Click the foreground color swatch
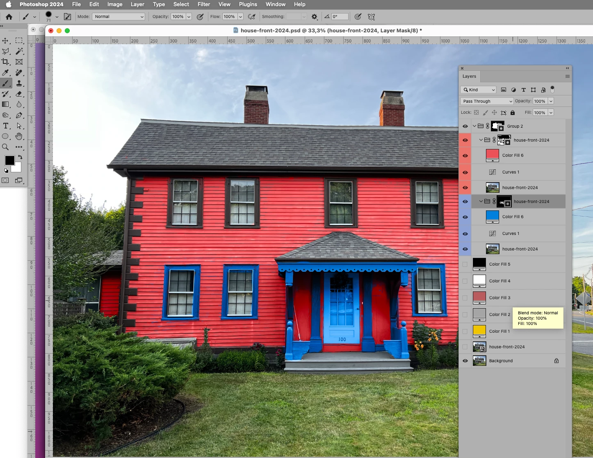593x458 pixels. tap(9, 160)
